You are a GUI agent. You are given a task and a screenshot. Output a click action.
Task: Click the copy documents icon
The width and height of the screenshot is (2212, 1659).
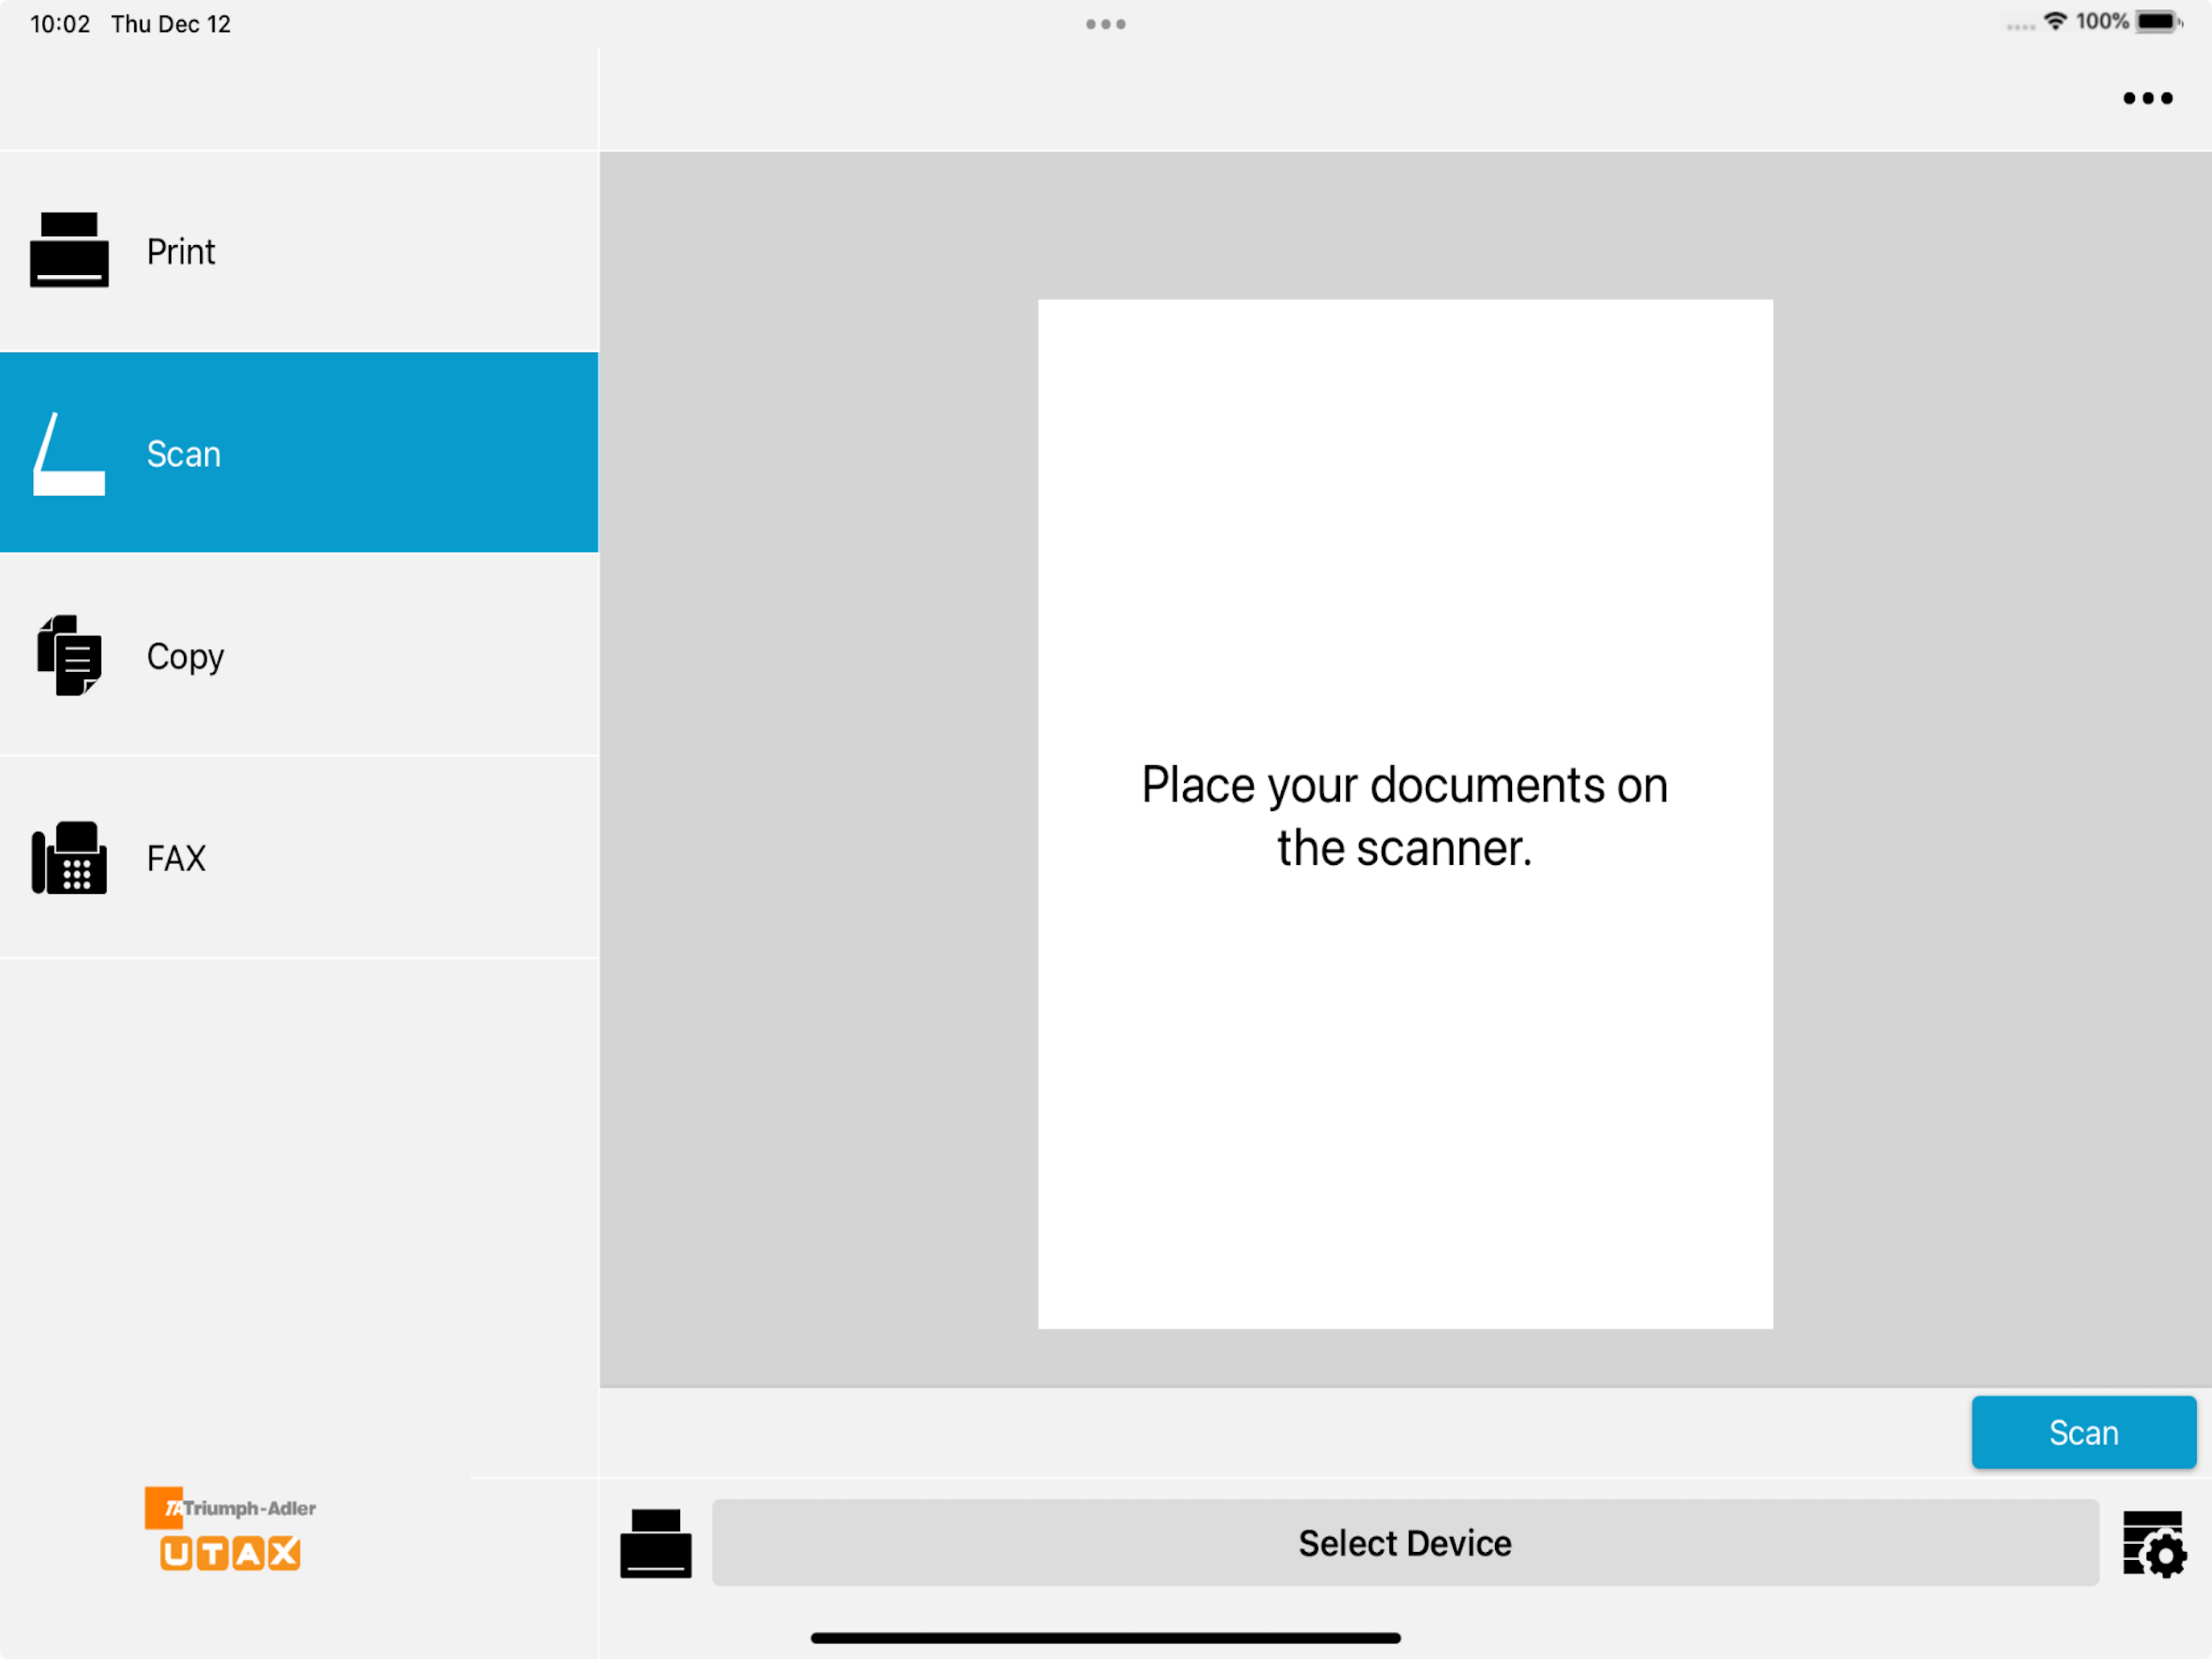click(69, 655)
